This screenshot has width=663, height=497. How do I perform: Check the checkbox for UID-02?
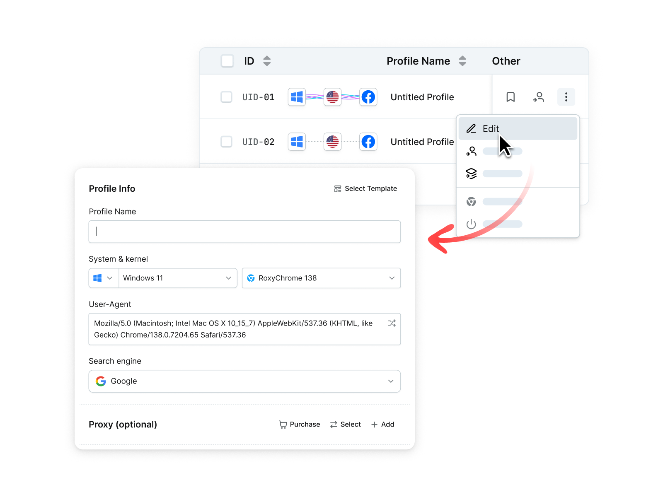click(226, 141)
